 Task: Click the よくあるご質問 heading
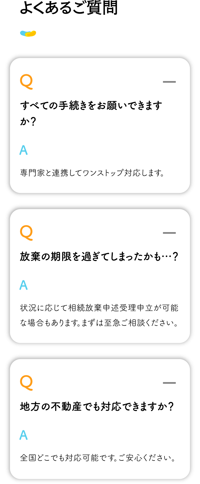69,8
